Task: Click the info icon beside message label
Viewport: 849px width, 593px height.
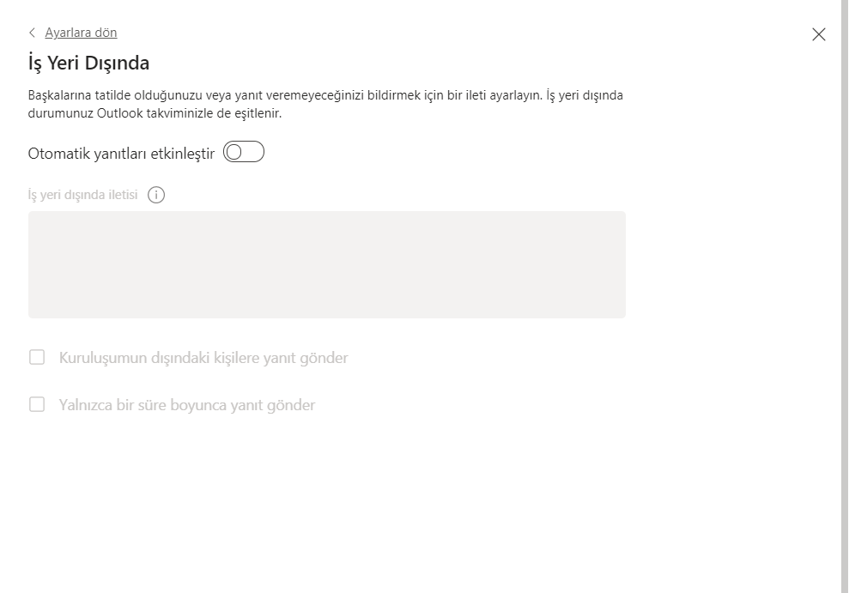Action: [156, 195]
